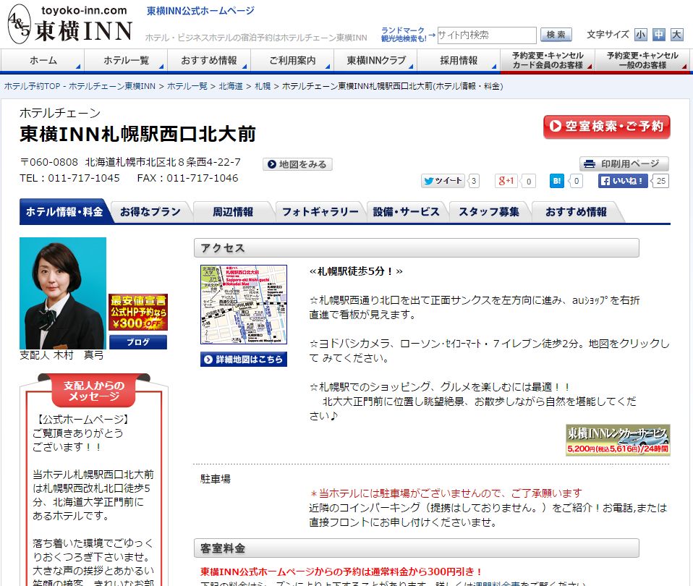Open the おすすめ情報 nav menu
693x586 pixels.
coord(209,61)
